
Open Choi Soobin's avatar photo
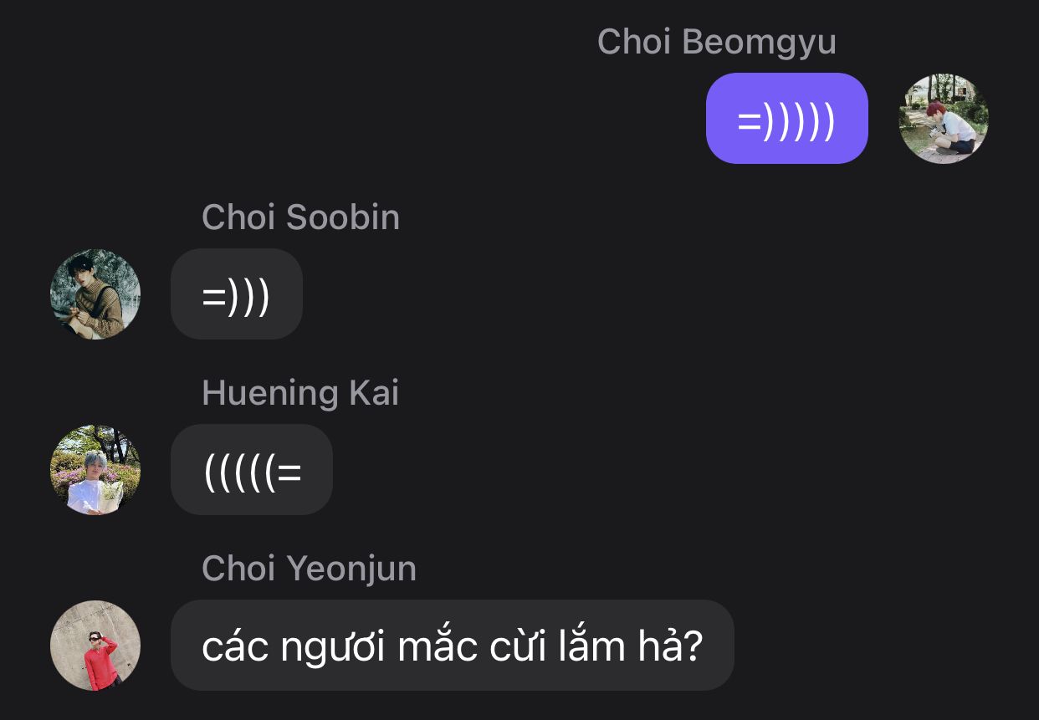pos(95,294)
